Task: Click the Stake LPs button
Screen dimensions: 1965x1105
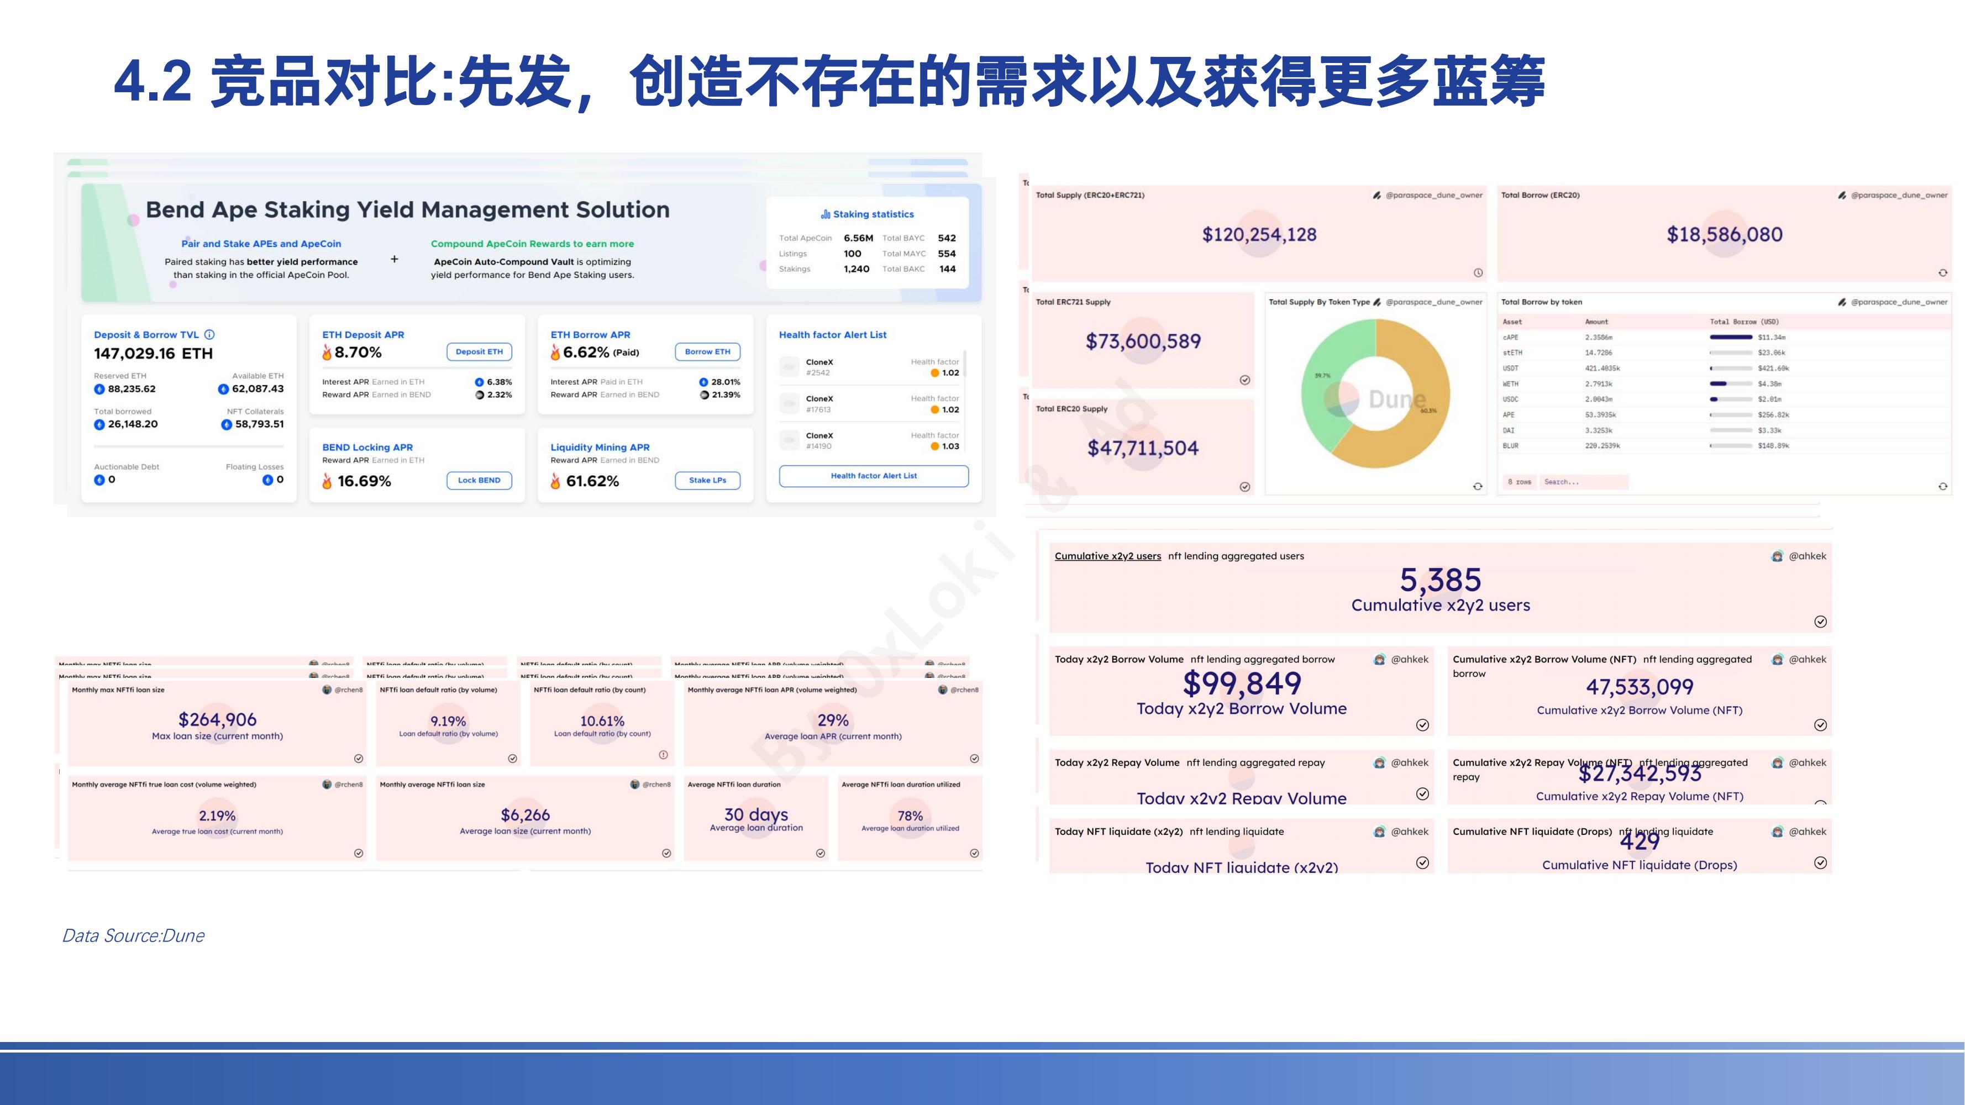Action: pyautogui.click(x=707, y=481)
